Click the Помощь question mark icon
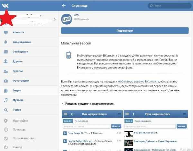The image size is (193, 151). 6,130
